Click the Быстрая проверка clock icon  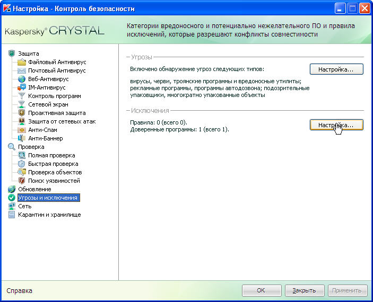[x=22, y=164]
